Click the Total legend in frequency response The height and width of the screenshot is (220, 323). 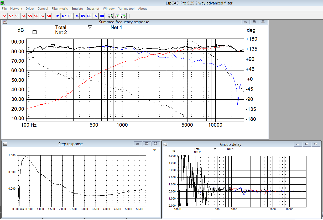[61, 27]
